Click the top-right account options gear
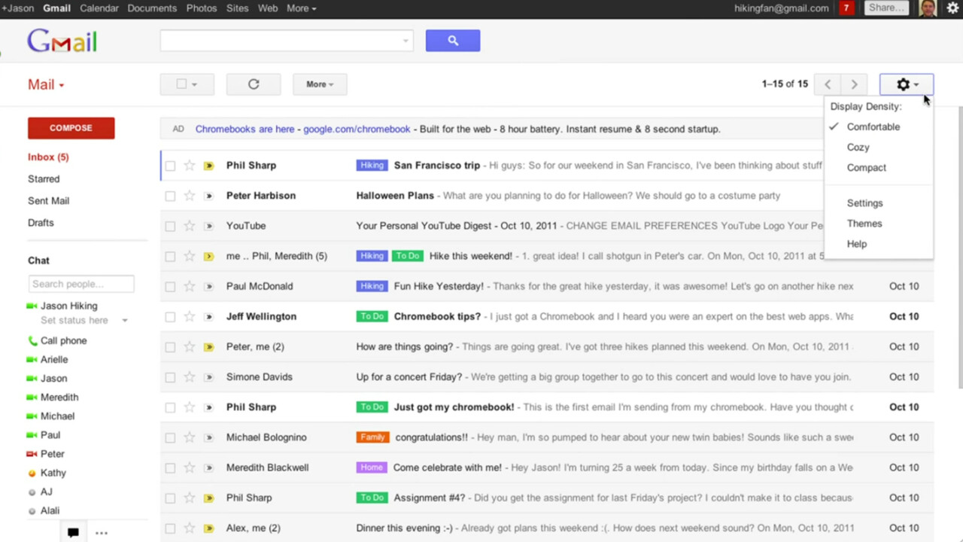 coord(952,8)
